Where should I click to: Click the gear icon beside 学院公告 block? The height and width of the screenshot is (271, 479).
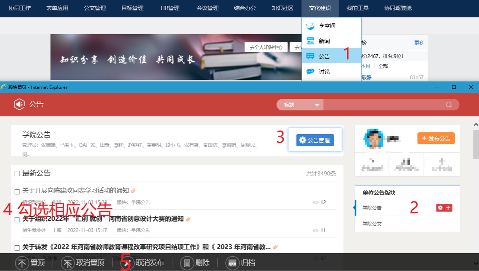pyautogui.click(x=440, y=208)
